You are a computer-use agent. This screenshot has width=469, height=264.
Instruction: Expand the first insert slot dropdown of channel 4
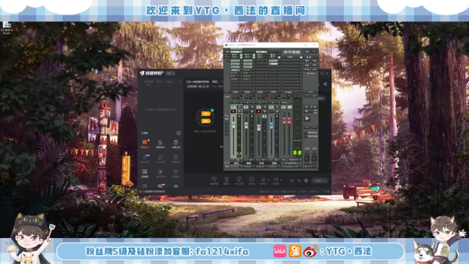point(279,60)
